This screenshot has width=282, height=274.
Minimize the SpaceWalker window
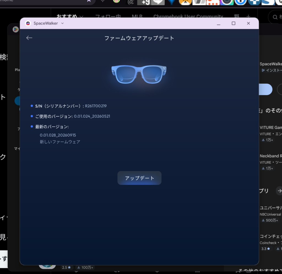point(218,24)
